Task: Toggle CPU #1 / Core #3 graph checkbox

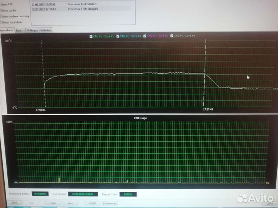Action: [145, 36]
